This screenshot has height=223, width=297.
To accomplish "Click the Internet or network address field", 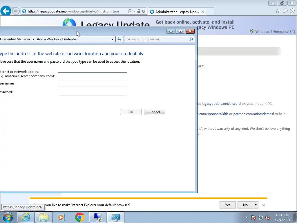I will pos(93,75).
